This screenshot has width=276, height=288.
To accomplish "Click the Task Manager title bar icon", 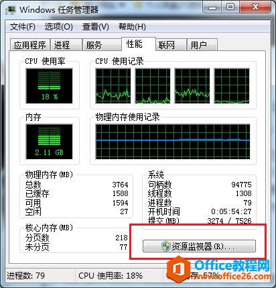I will (x=11, y=10).
